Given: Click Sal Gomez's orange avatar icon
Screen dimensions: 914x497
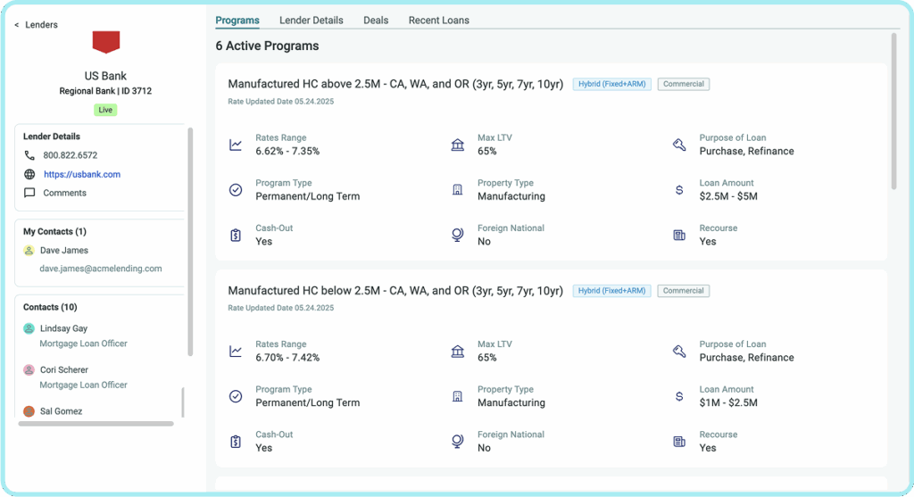Looking at the screenshot, I should 29,411.
